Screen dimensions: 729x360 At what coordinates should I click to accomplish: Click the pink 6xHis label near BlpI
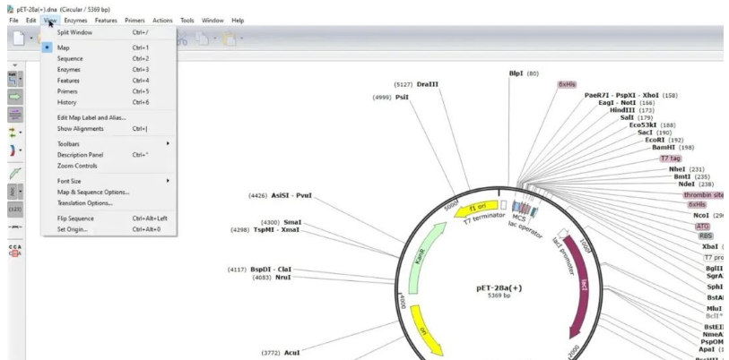click(x=567, y=84)
